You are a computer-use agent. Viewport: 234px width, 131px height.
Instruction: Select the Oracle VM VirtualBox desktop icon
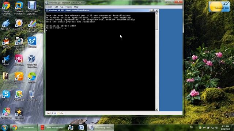click(x=32, y=61)
